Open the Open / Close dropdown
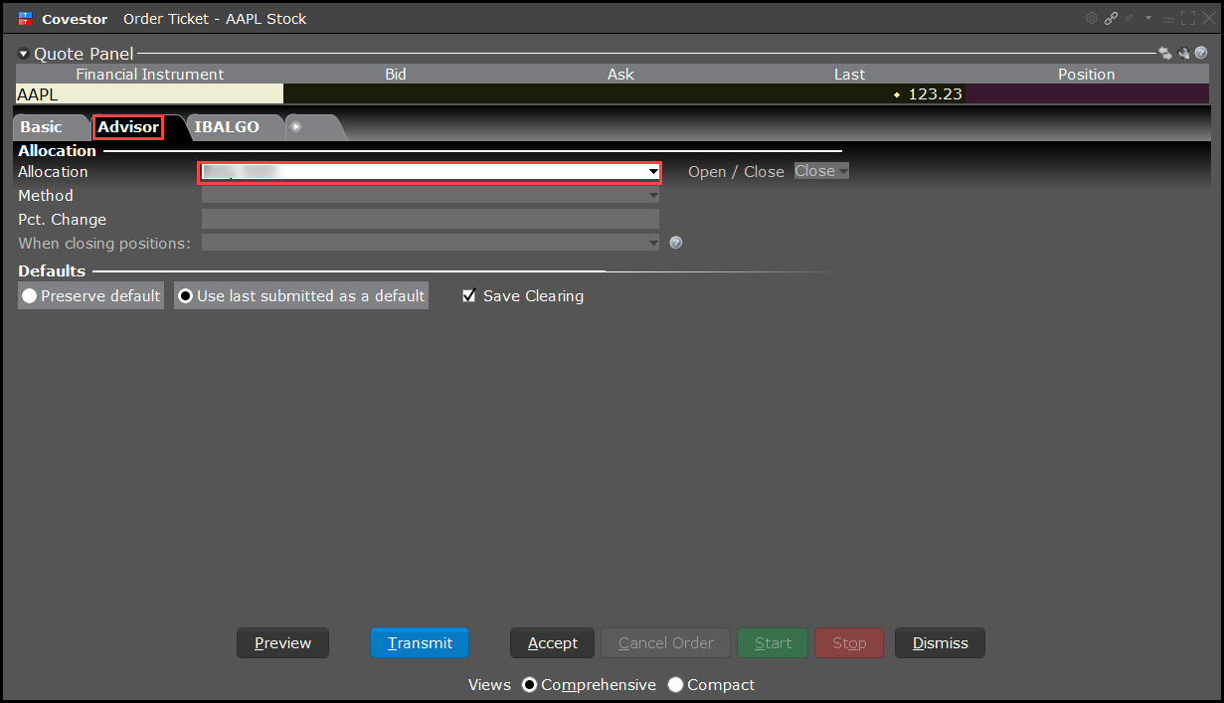This screenshot has width=1224, height=703. (819, 171)
